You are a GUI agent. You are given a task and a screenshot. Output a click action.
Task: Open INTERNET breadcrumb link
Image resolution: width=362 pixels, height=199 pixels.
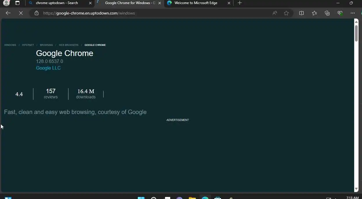[28, 45]
